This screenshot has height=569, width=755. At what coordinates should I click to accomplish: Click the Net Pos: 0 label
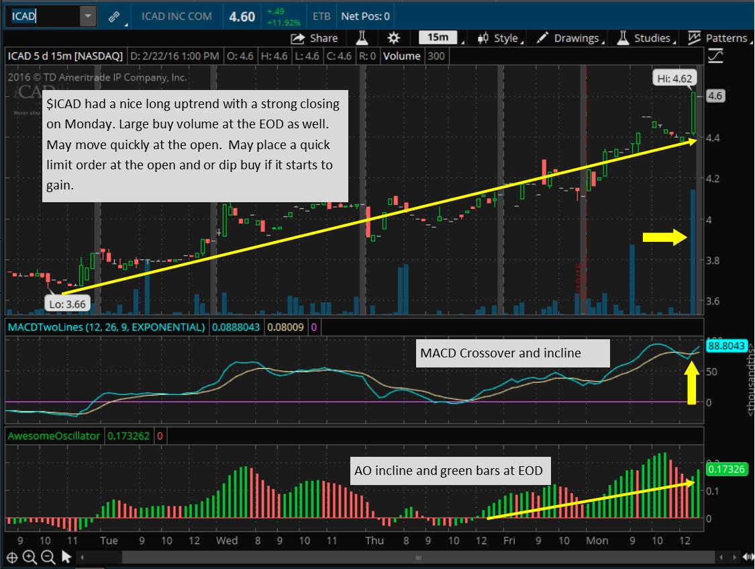click(x=366, y=16)
